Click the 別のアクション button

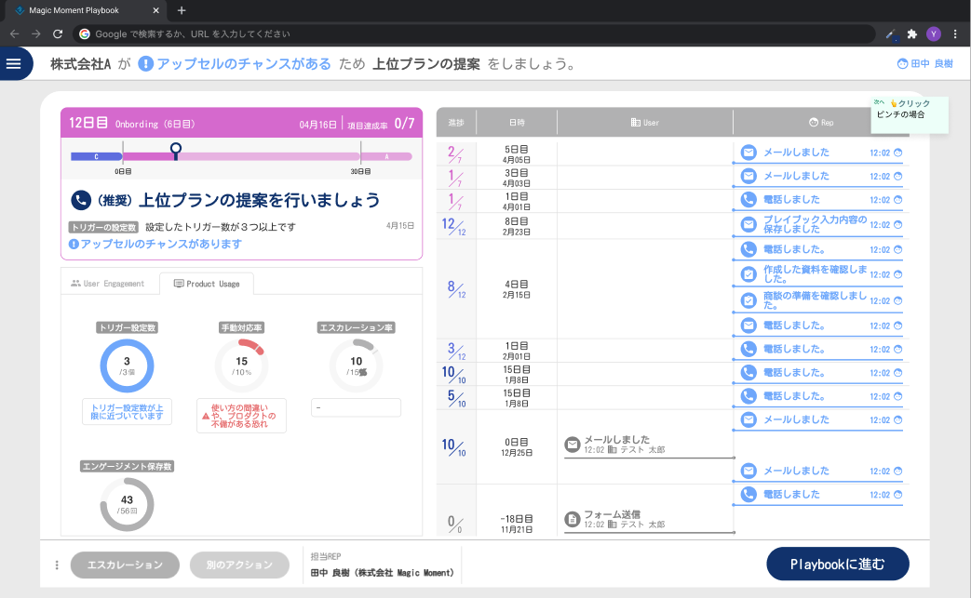[x=239, y=565]
